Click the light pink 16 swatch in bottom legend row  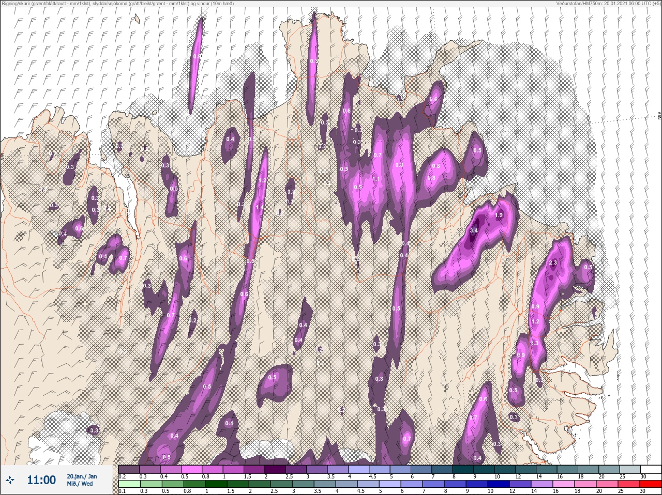coord(563,484)
